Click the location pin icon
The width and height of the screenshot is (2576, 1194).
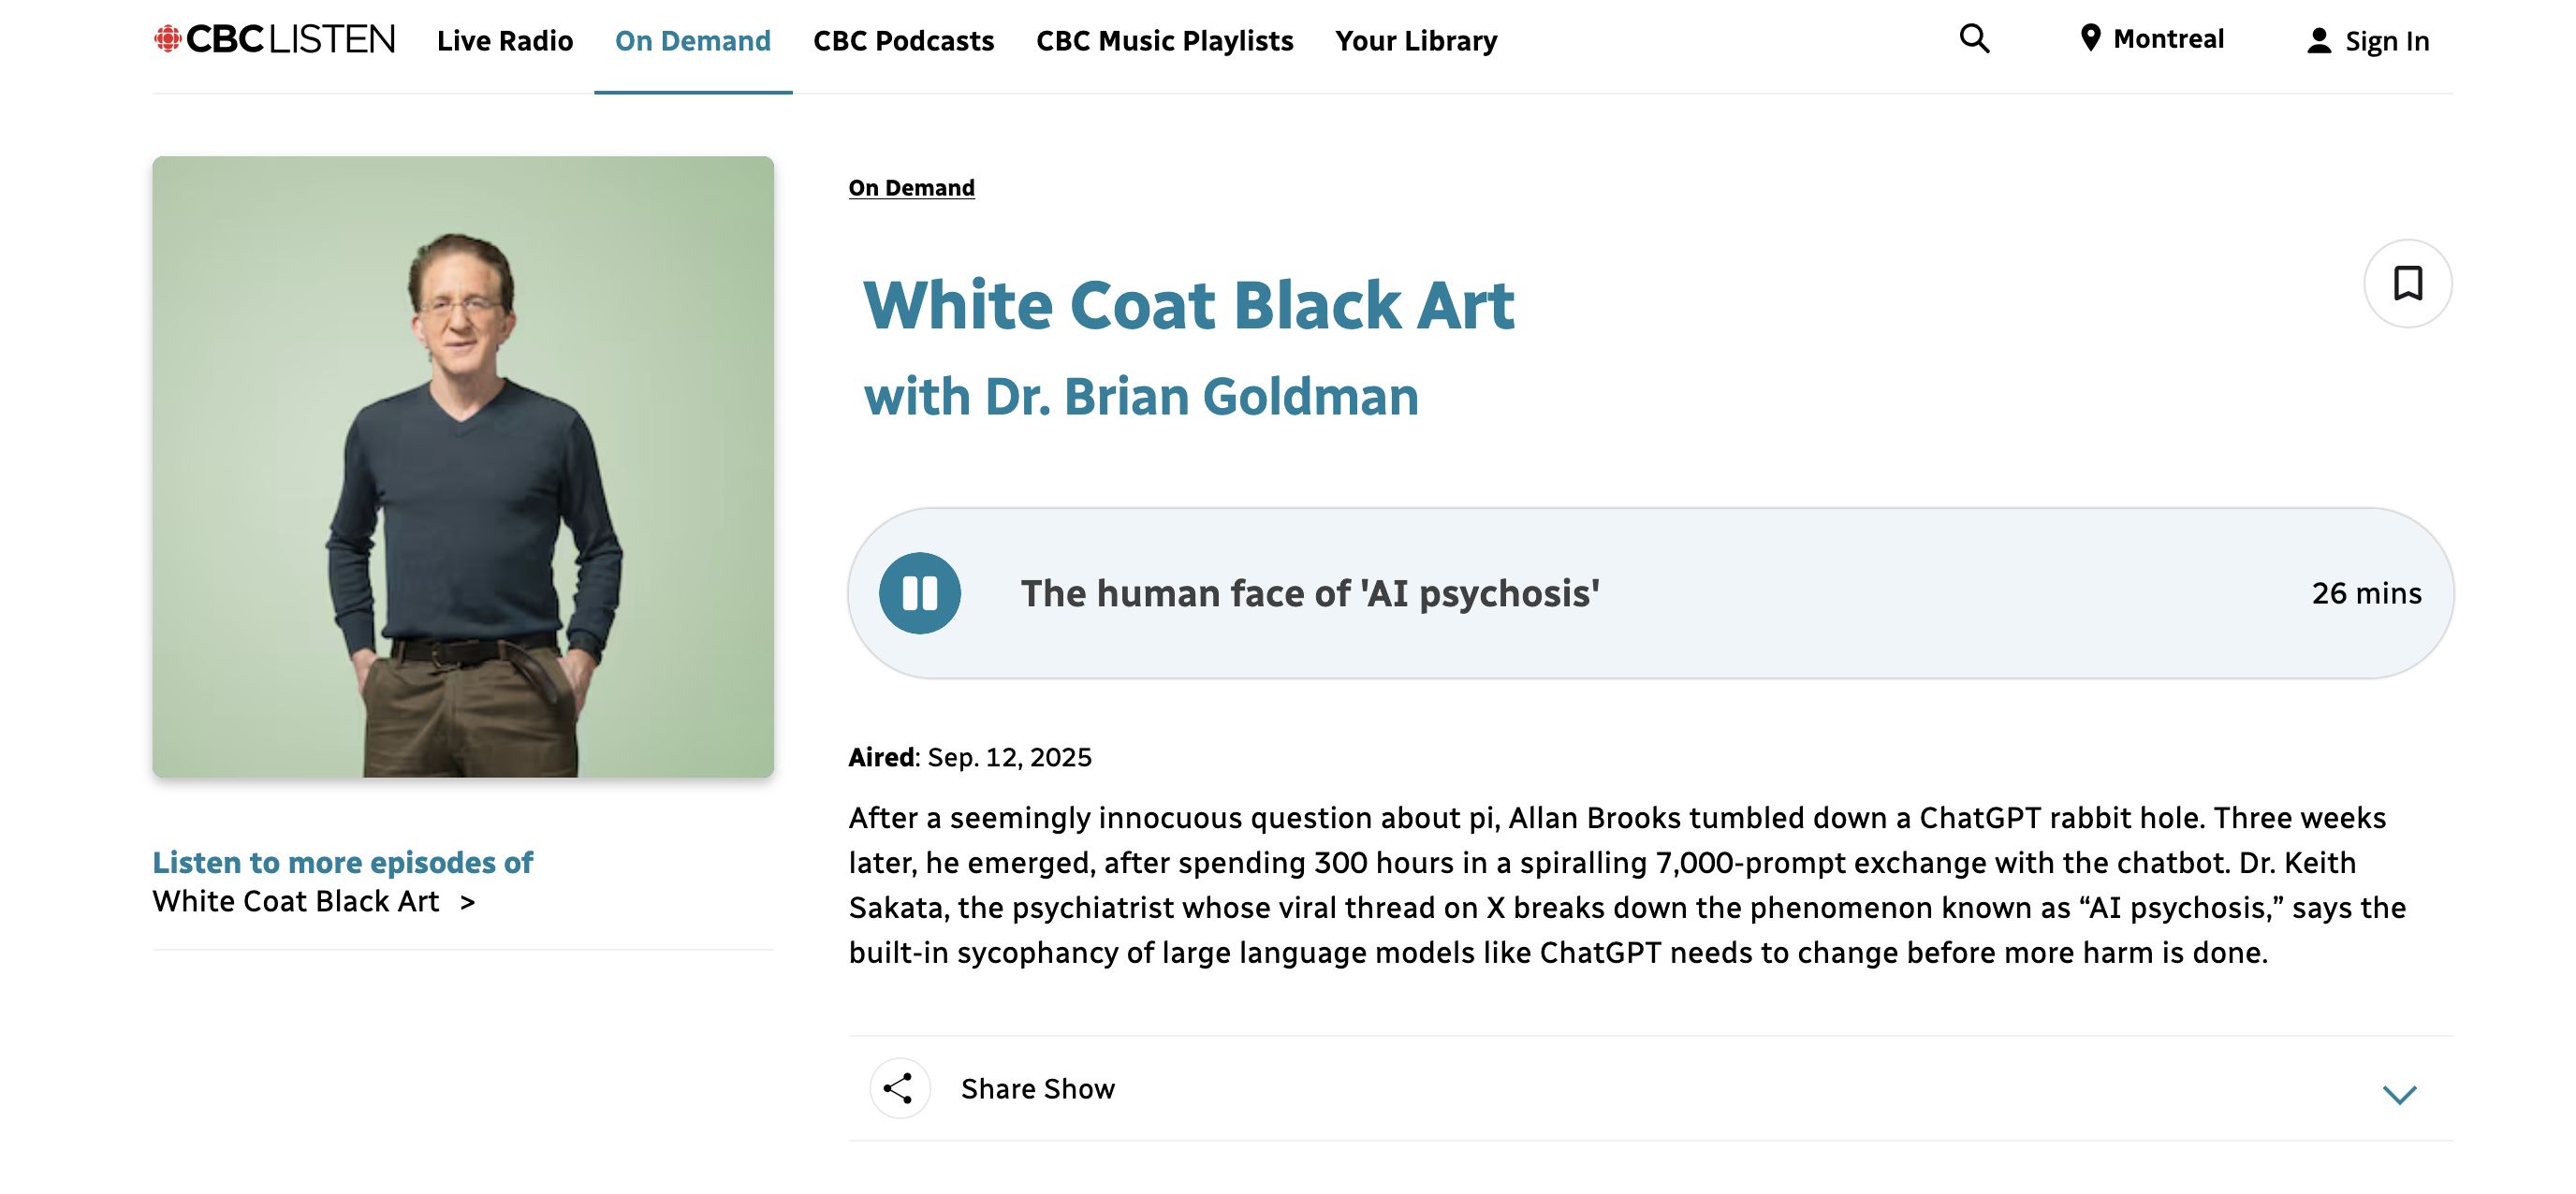(2090, 38)
